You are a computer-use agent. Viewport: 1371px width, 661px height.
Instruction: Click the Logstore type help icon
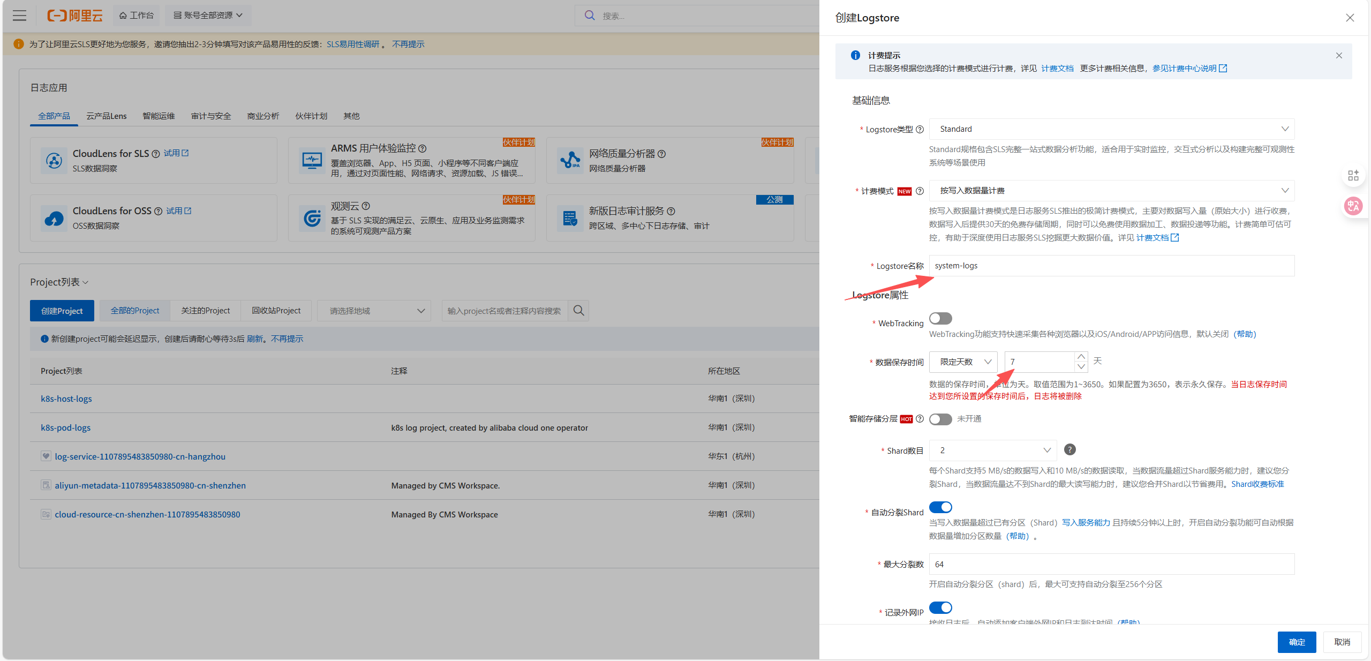[920, 130]
